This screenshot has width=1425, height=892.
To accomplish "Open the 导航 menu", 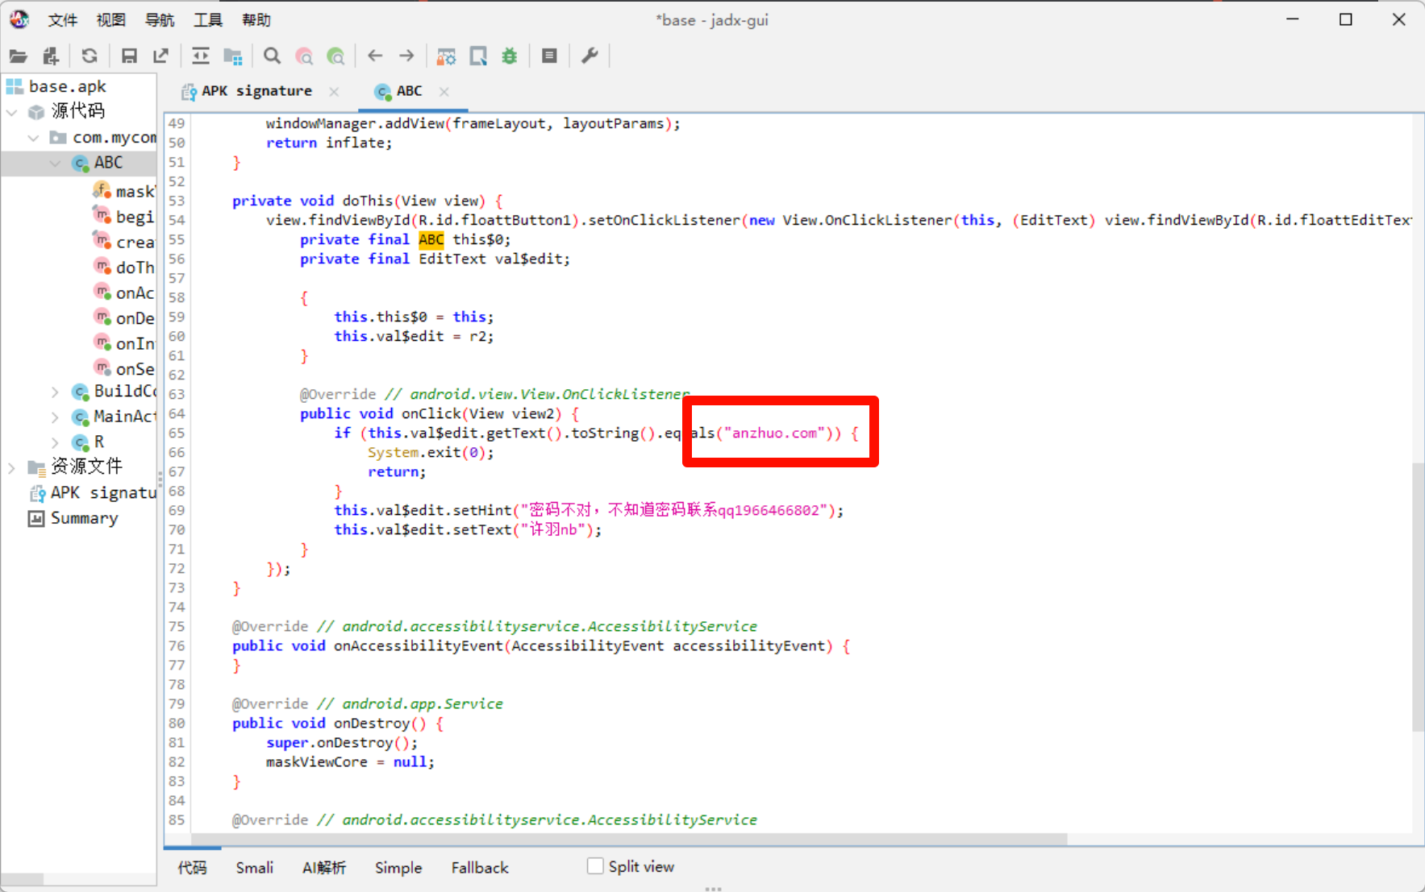I will pos(160,20).
